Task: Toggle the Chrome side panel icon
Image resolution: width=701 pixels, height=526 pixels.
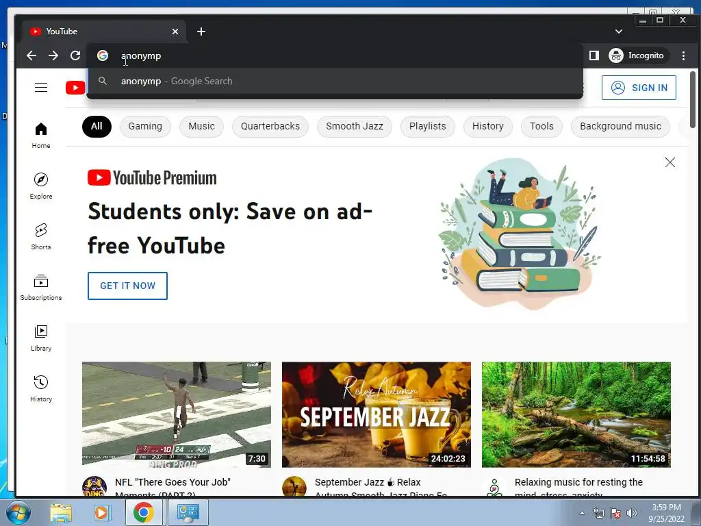Action: [594, 55]
